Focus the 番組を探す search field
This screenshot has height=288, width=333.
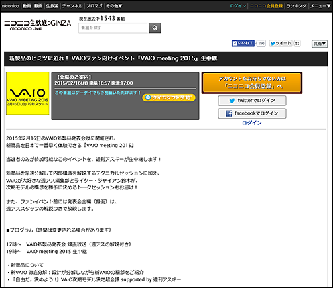pos(113,28)
